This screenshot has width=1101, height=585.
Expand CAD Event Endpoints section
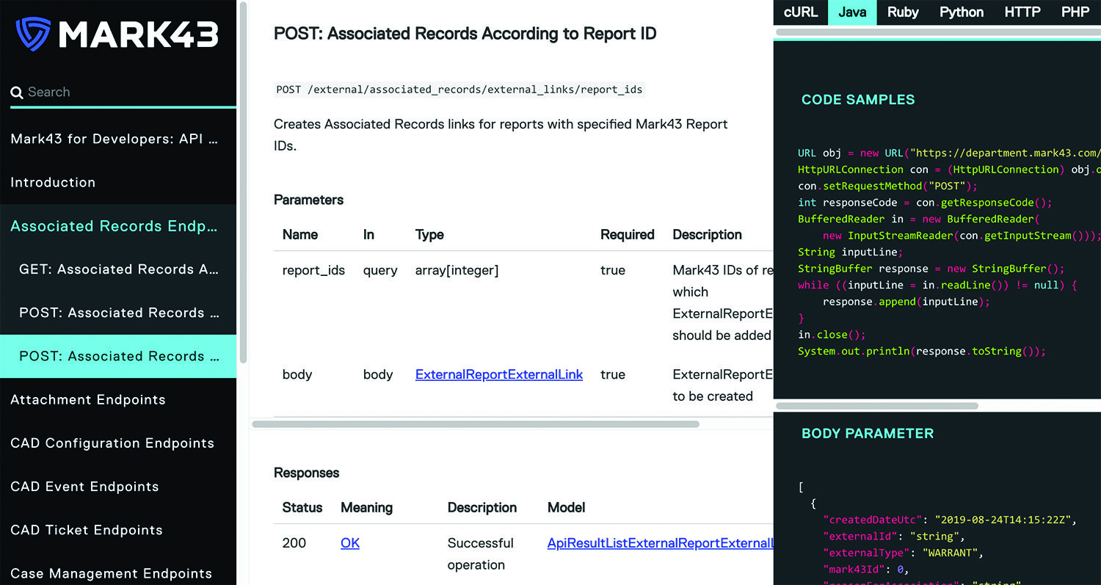[84, 487]
